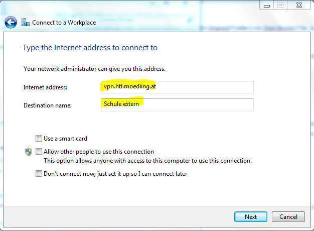The width and height of the screenshot is (314, 231).
Task: Click the greyed-out maximize button
Action: [x=280, y=6]
